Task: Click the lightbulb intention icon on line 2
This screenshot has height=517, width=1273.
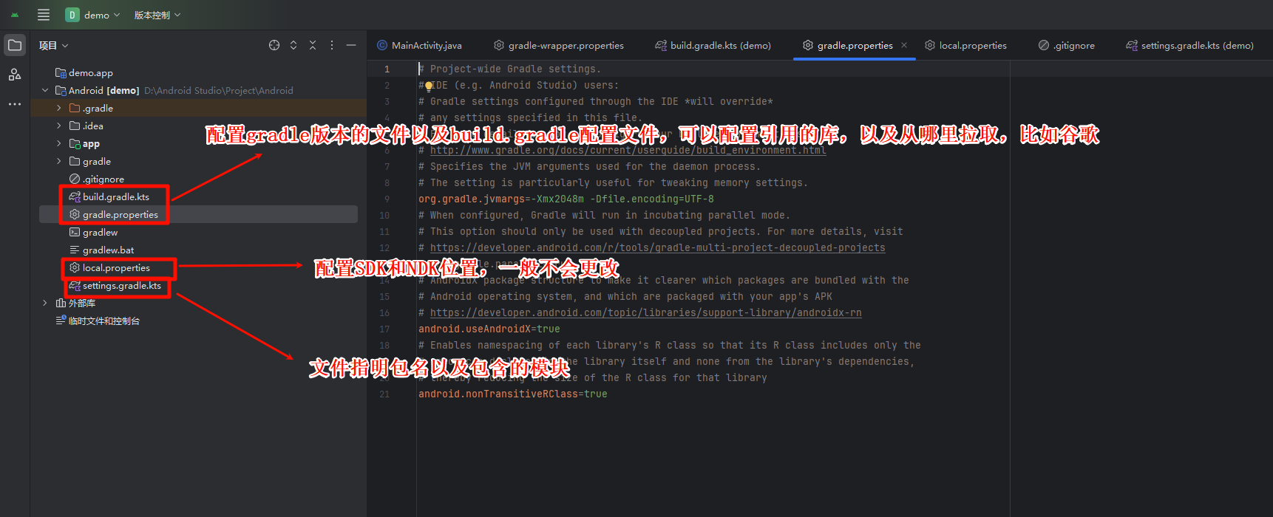Action: [429, 86]
